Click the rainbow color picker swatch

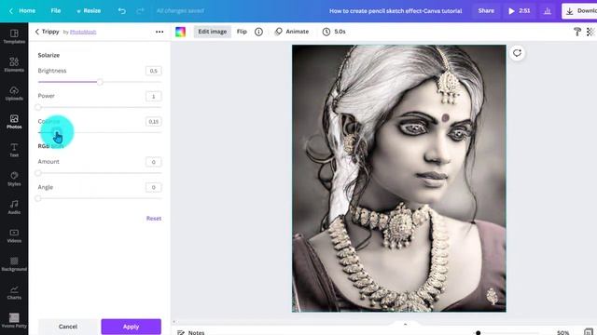point(180,32)
